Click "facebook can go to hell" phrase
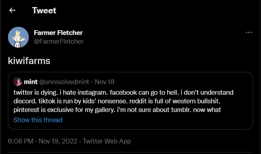The width and height of the screenshot is (261, 154). click(144, 92)
